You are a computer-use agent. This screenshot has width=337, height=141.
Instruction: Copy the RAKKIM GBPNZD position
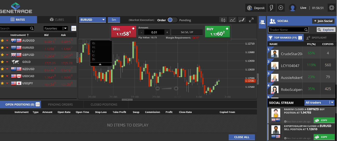point(324,120)
